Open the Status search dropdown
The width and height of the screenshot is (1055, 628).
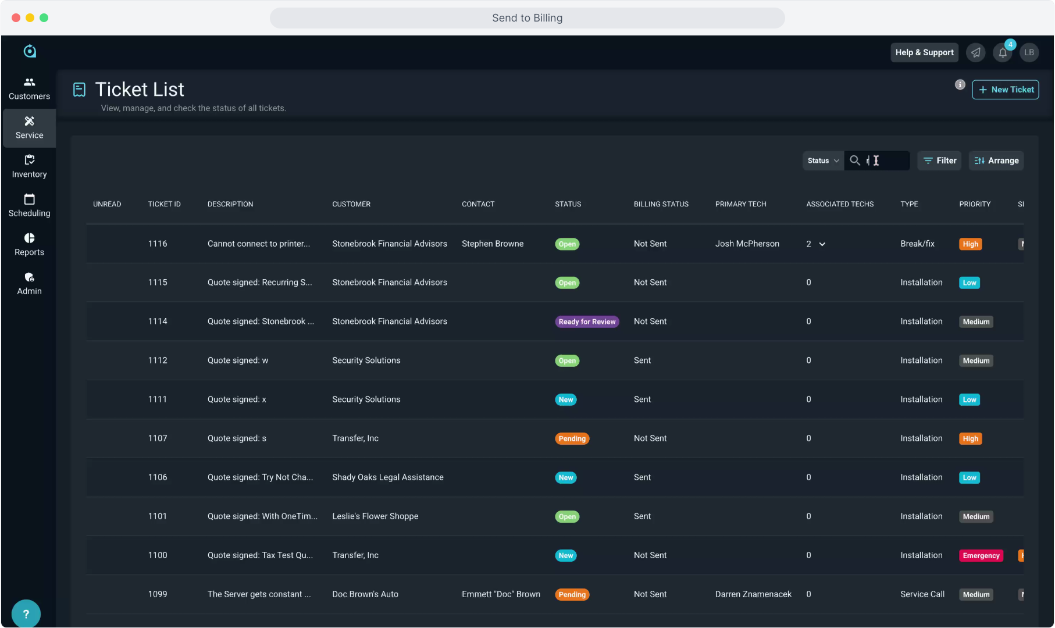822,160
